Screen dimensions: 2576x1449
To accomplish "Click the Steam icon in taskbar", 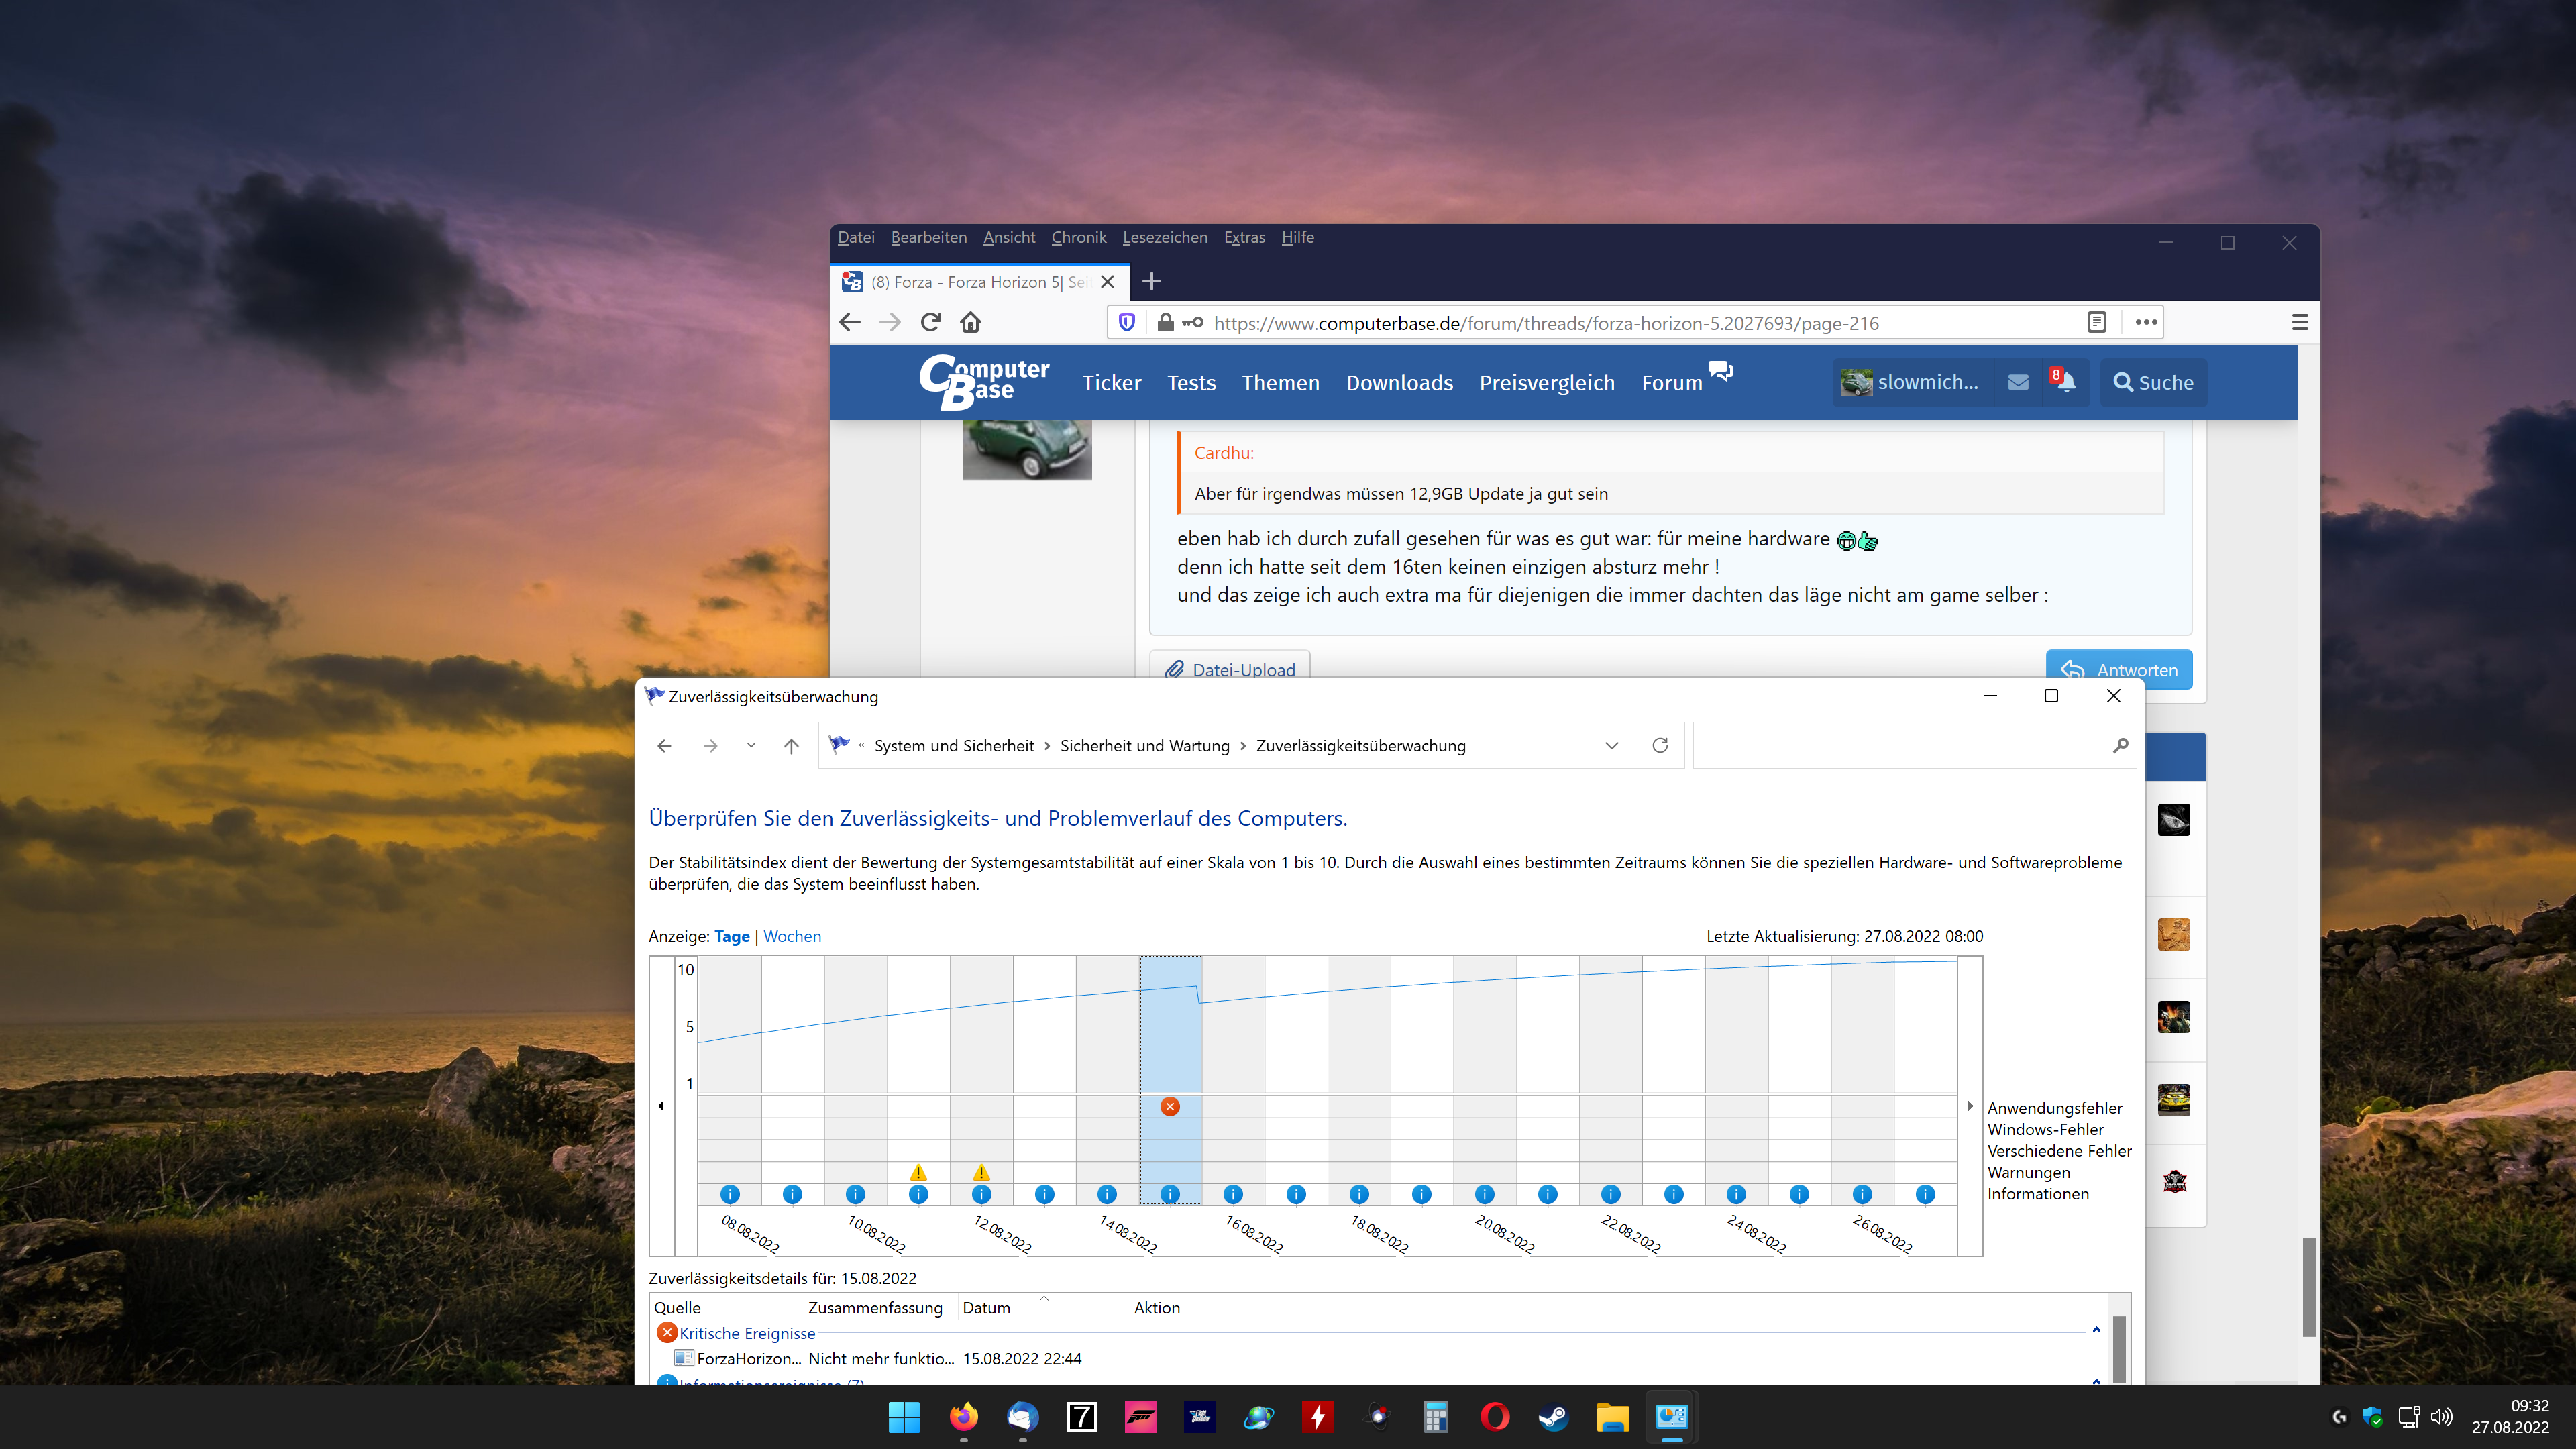I will click(1553, 1416).
